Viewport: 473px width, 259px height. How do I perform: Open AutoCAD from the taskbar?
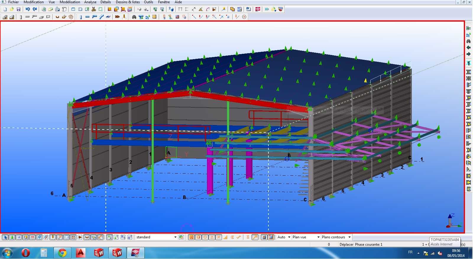(80, 253)
